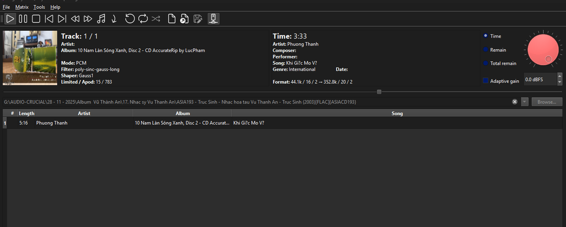Select the Total remain radio button
The image size is (566, 227).
(x=485, y=63)
